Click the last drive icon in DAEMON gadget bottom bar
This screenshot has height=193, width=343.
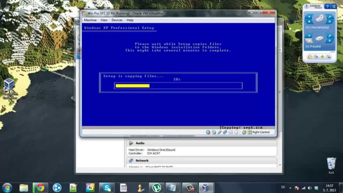329,57
